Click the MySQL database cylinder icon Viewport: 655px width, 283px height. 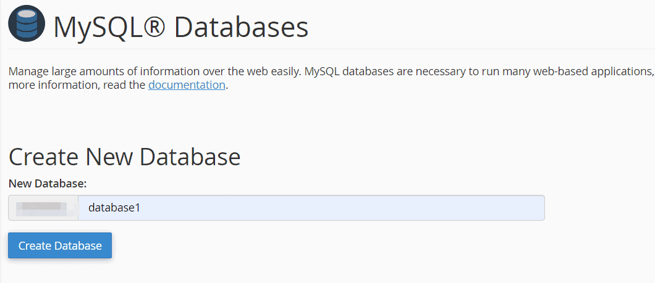27,23
